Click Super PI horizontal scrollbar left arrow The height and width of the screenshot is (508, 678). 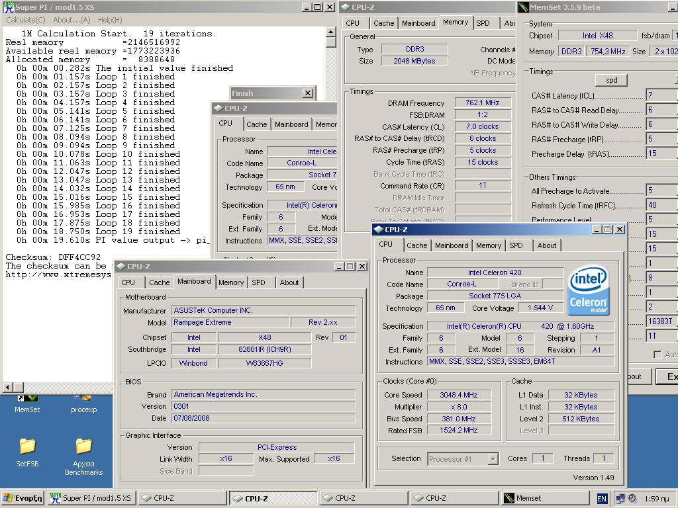(x=8, y=387)
